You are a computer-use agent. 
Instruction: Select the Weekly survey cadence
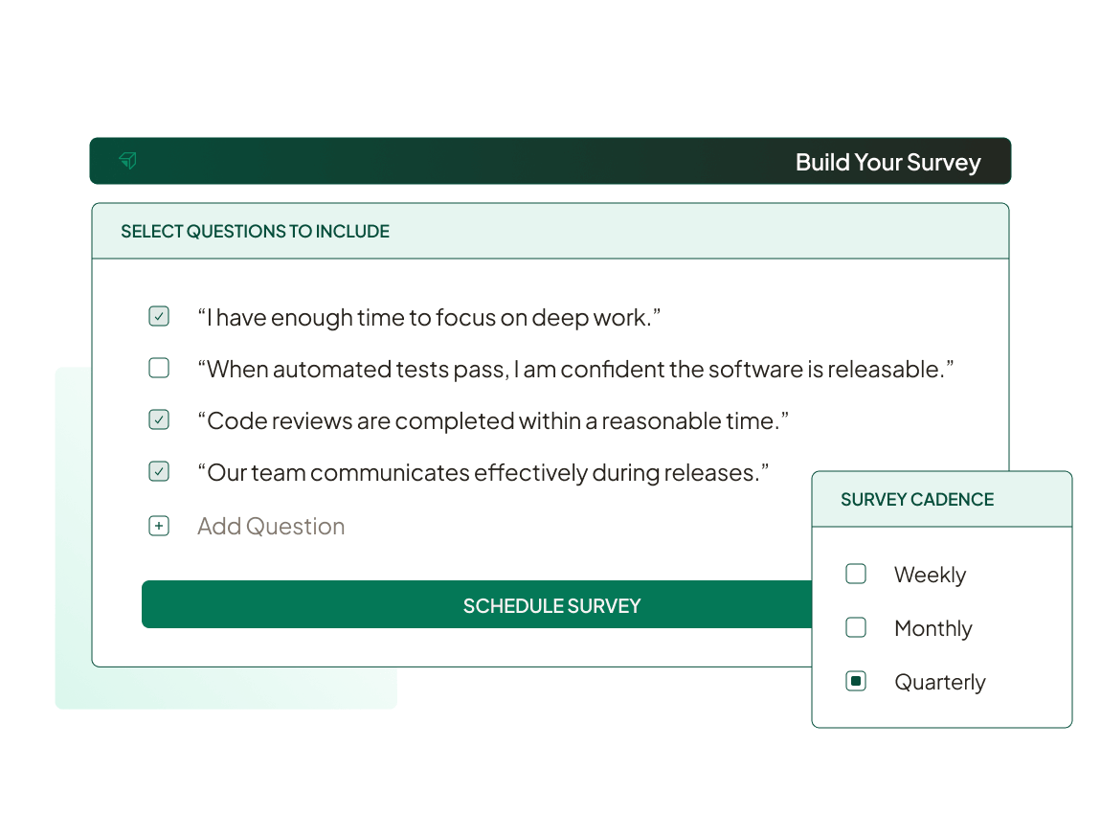point(855,574)
